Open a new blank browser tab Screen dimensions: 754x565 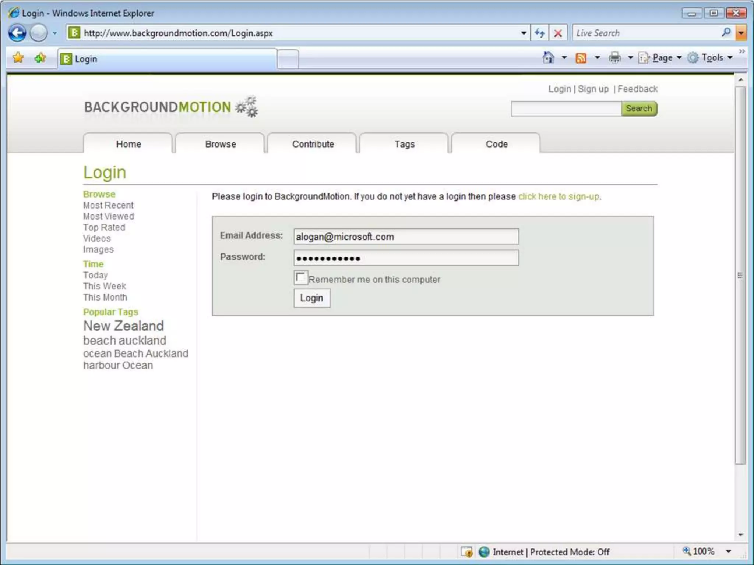pyautogui.click(x=288, y=59)
